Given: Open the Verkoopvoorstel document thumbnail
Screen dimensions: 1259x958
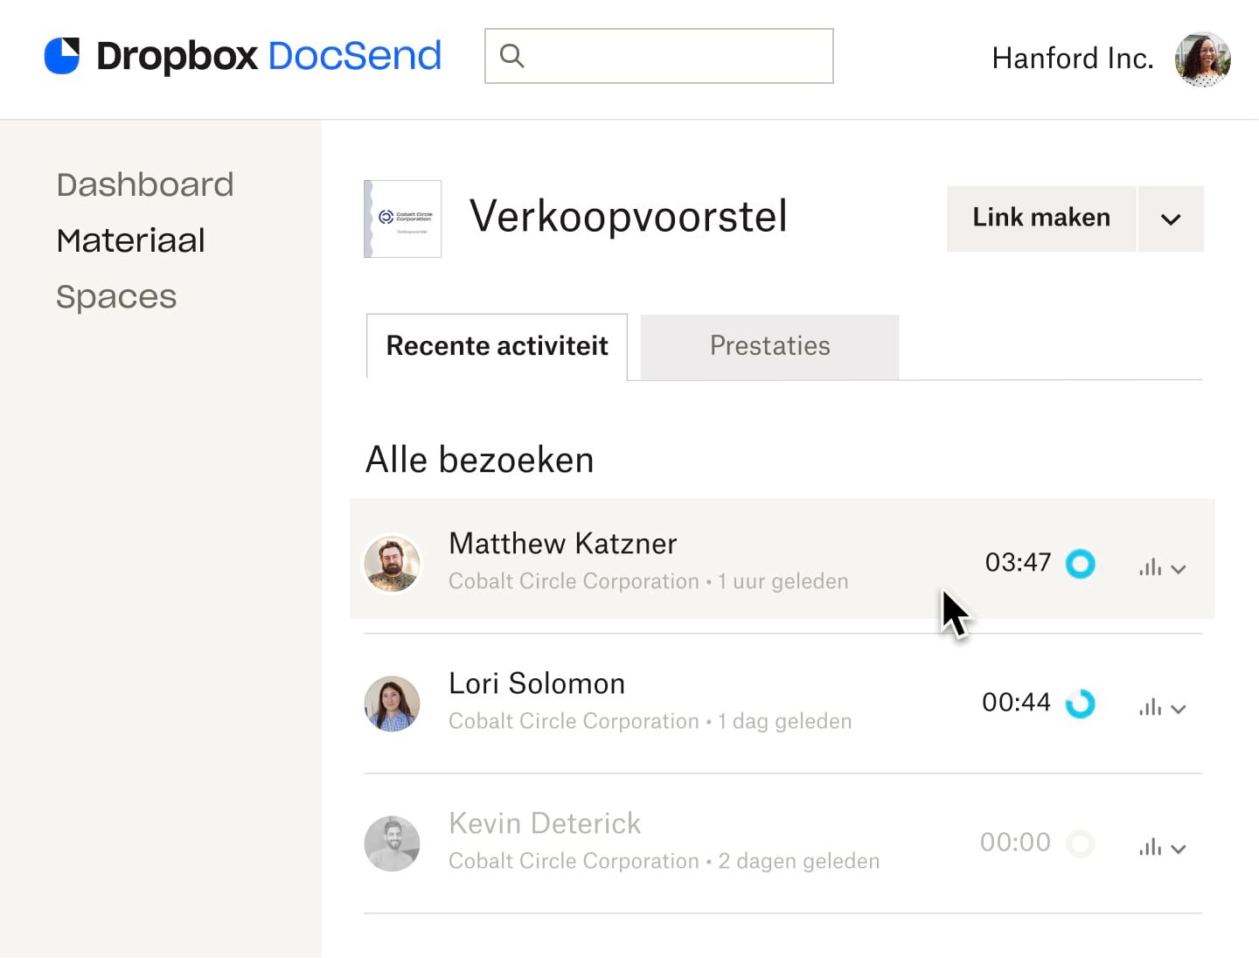Looking at the screenshot, I should 402,219.
